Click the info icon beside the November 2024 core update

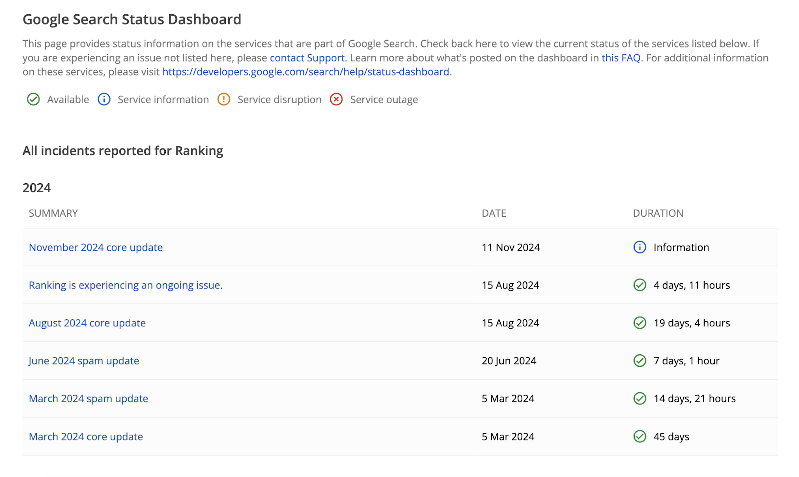[640, 247]
